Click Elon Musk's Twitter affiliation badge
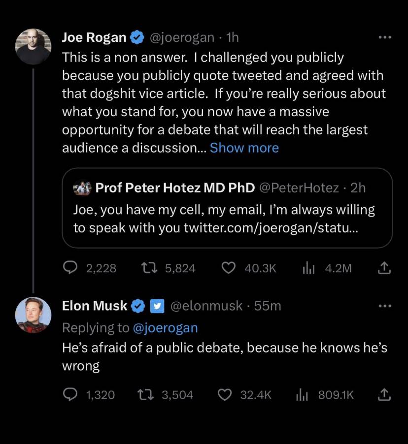The height and width of the screenshot is (444, 408). pos(157,306)
